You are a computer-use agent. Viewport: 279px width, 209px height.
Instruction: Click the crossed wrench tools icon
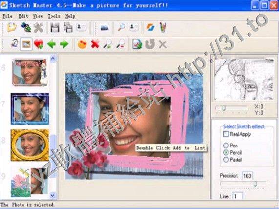[39, 27]
